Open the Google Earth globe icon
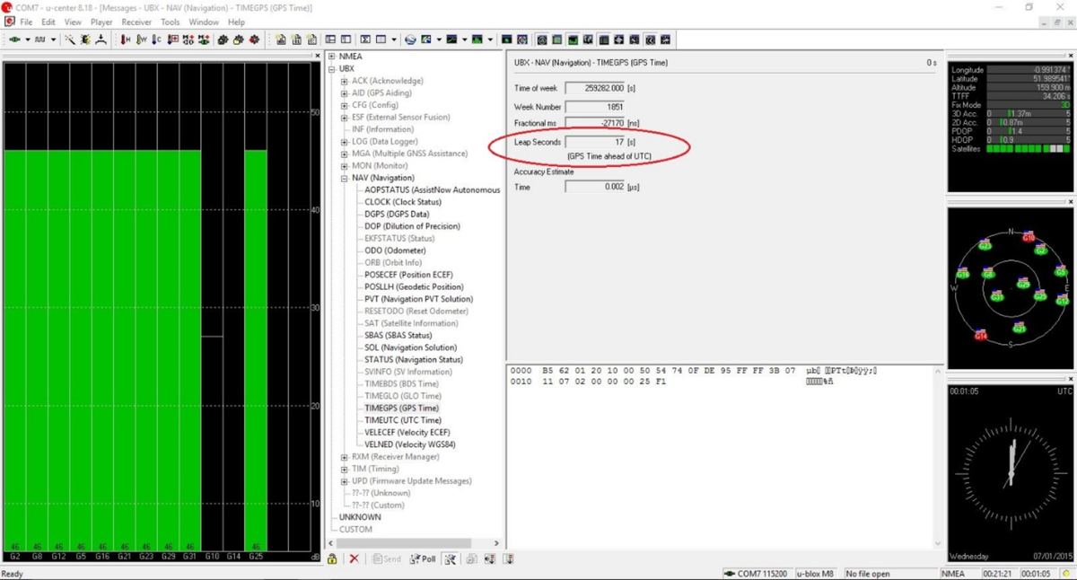The image size is (1077, 580). coord(410,40)
